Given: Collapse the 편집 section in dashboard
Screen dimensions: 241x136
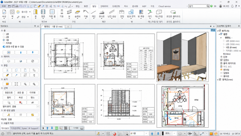Looking at the screenshot, I should coord(2,66).
